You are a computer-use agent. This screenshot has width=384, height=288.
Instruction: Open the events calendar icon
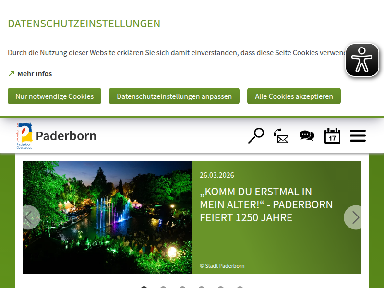(x=332, y=136)
